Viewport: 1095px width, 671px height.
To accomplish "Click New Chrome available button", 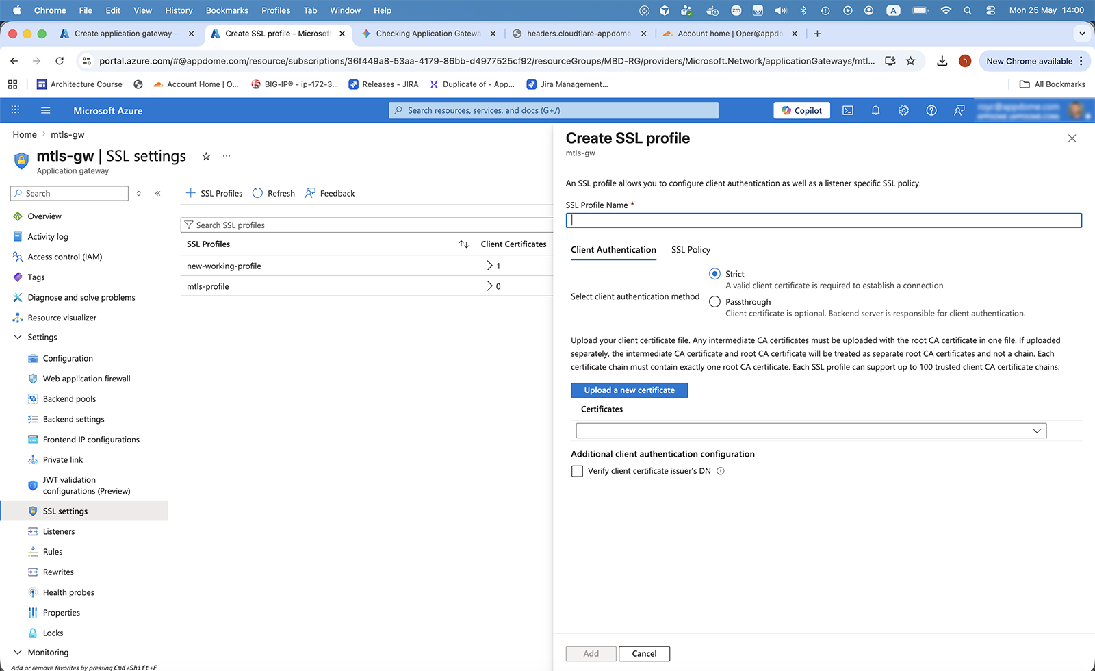I will [1035, 61].
